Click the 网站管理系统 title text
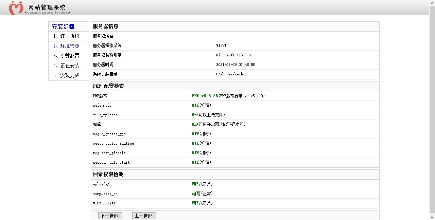 point(47,7)
